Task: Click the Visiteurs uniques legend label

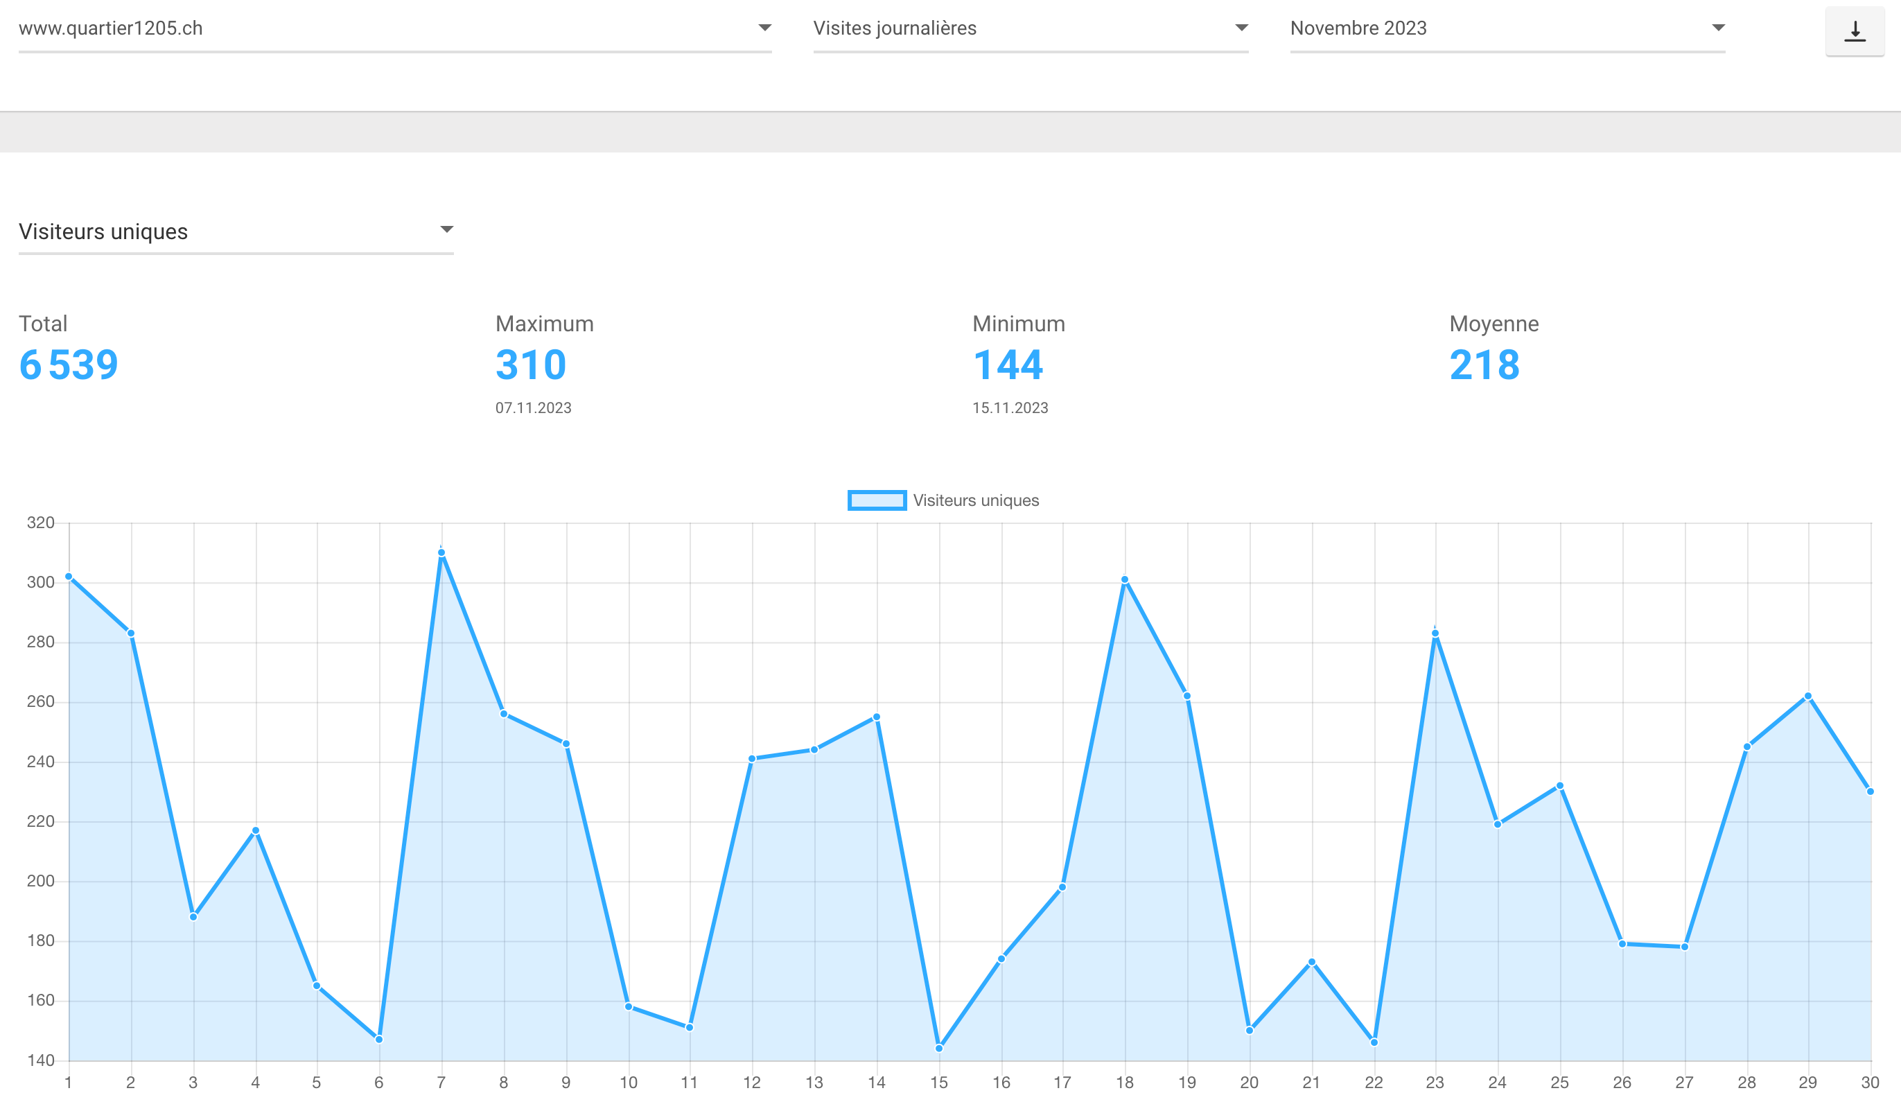Action: coord(975,500)
